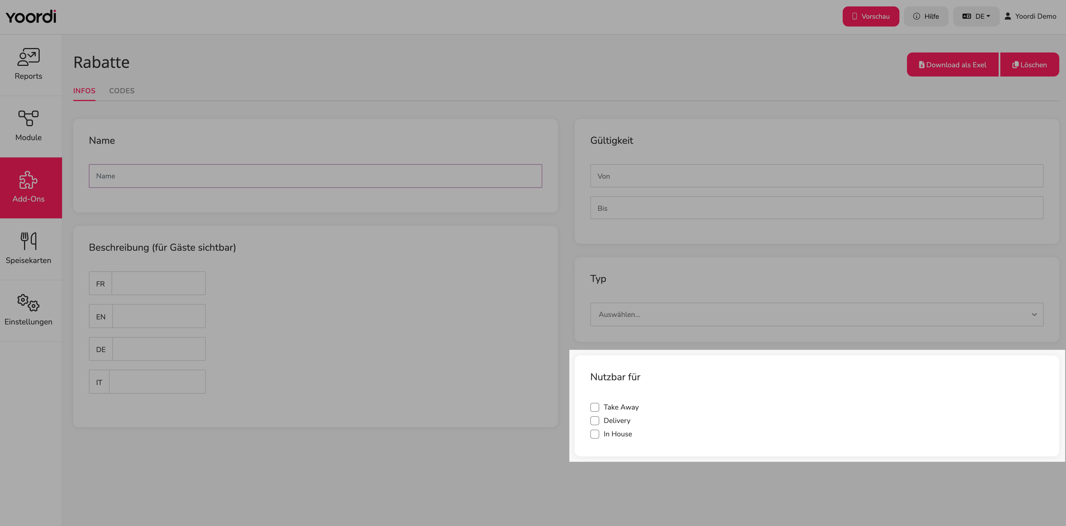Open Einstellungen gears icon
The width and height of the screenshot is (1066, 526).
pyautogui.click(x=28, y=303)
